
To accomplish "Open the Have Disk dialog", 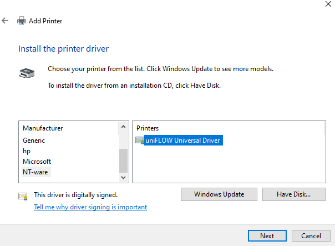I will pos(293,194).
